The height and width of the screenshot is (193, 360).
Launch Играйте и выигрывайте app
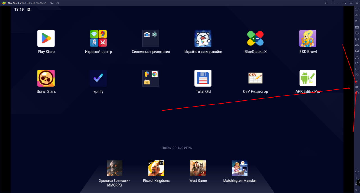click(203, 38)
